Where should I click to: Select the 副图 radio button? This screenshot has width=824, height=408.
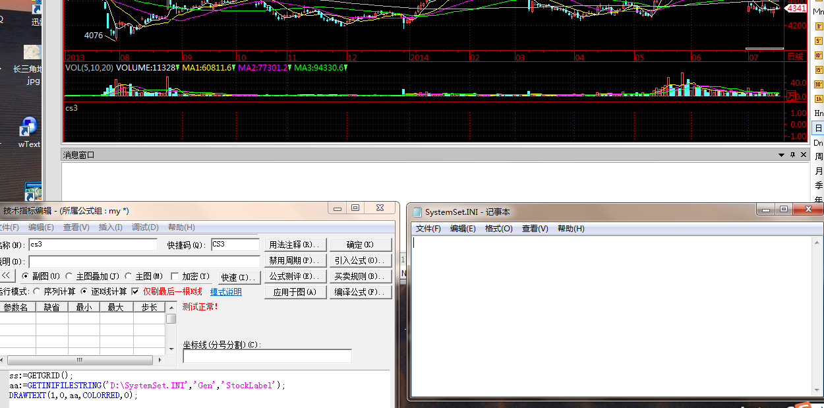click(26, 276)
